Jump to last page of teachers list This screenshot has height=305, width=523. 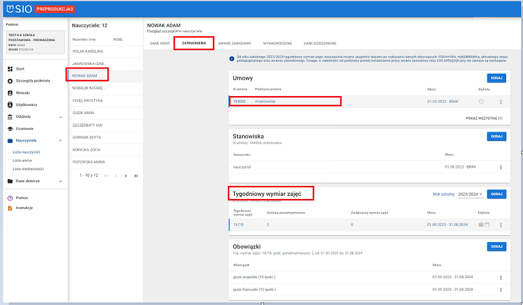(136, 176)
